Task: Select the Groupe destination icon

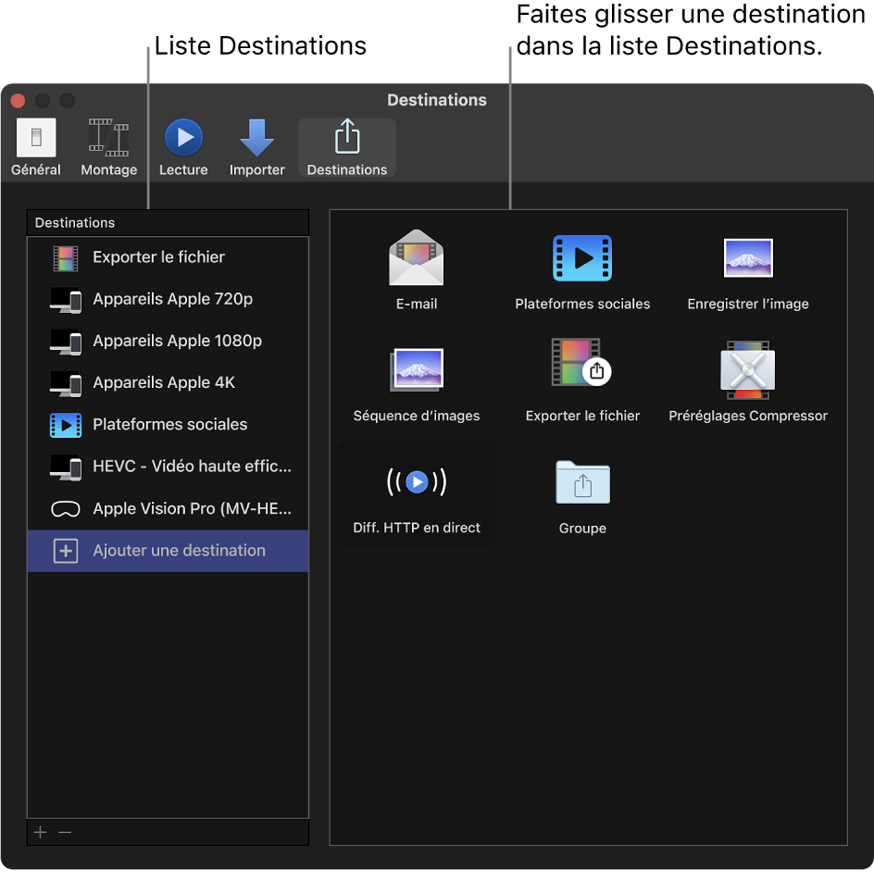Action: coord(581,492)
